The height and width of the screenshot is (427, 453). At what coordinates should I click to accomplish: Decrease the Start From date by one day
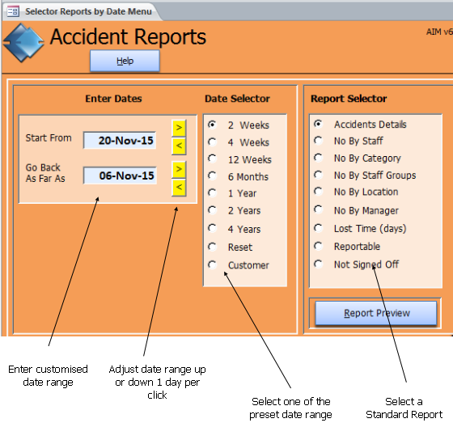tap(179, 146)
